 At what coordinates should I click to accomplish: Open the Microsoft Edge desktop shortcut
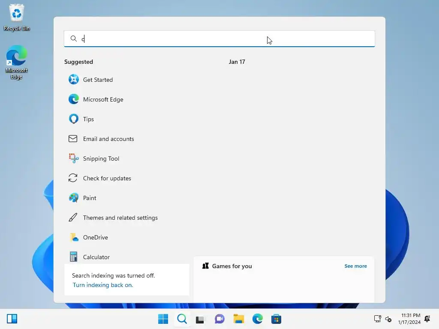pos(17,63)
